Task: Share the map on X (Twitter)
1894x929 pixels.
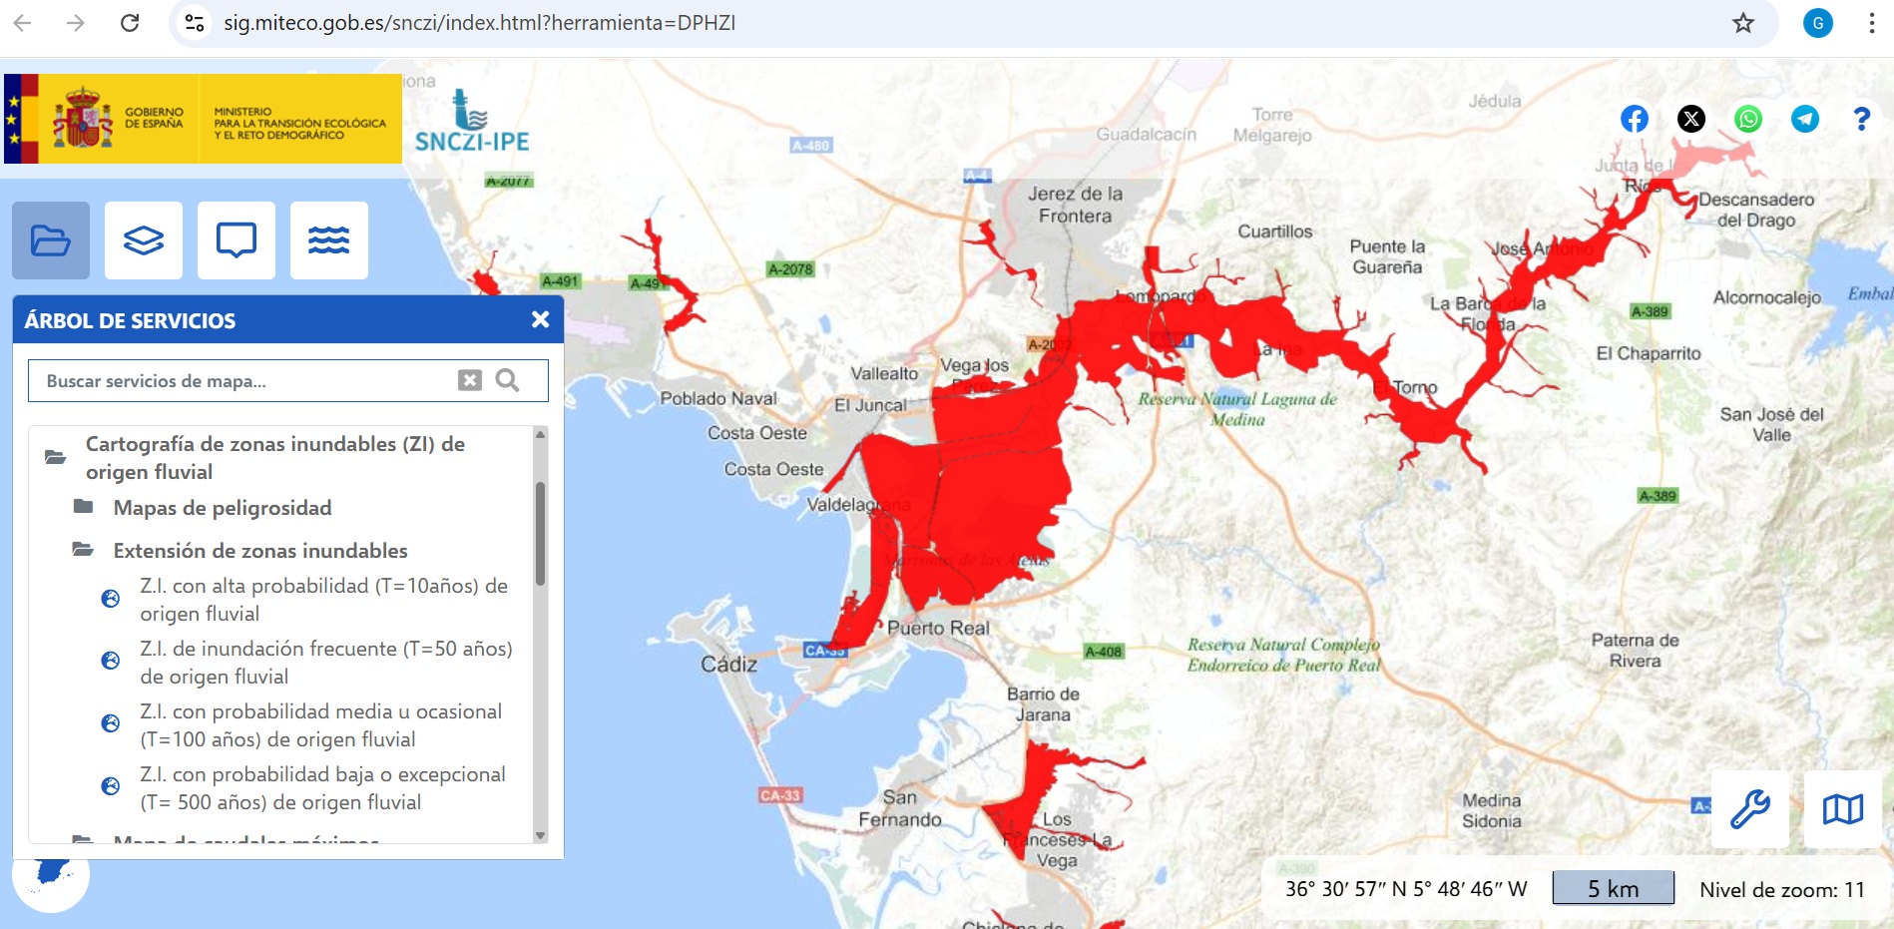Action: (x=1691, y=118)
